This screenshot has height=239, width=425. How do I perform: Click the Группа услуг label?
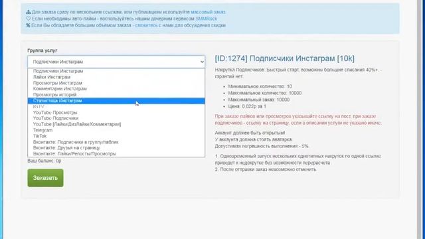click(x=42, y=50)
